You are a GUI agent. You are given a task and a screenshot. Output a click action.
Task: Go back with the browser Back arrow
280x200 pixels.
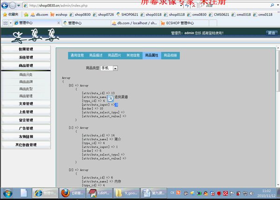pos(5,6)
